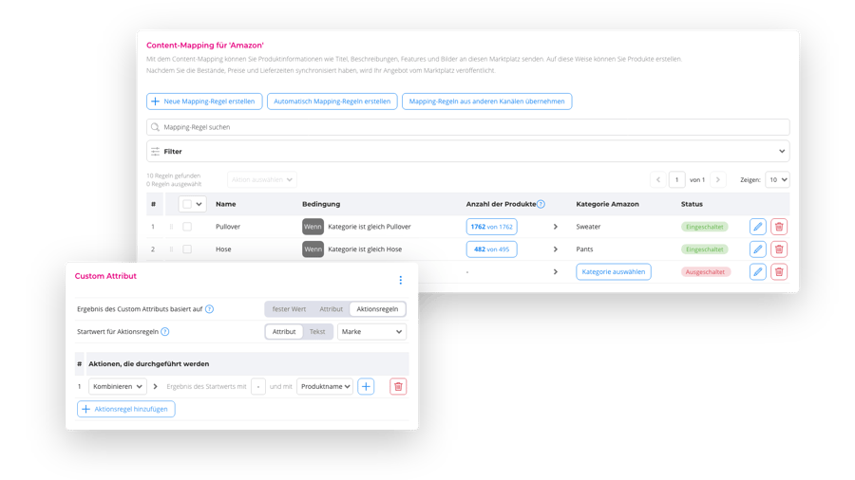Click the Wenn tag in Hose row
Image resolution: width=855 pixels, height=480 pixels.
pyautogui.click(x=313, y=249)
